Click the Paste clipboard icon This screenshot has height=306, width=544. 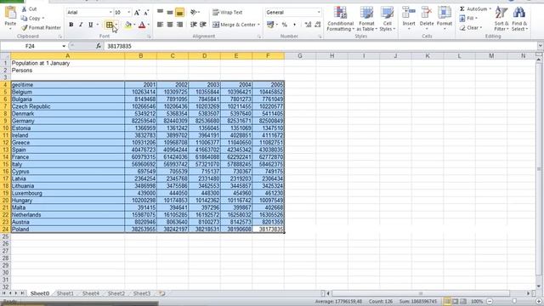[x=10, y=14]
